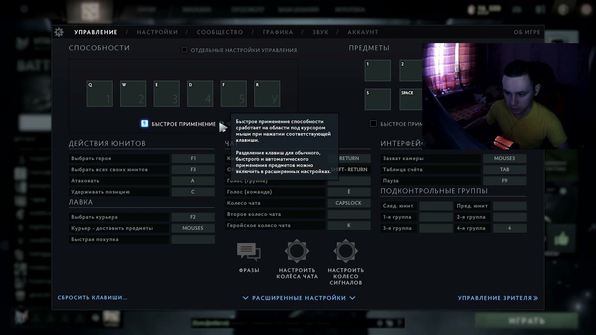
Task: Click the settings gear icon
Action: click(59, 32)
